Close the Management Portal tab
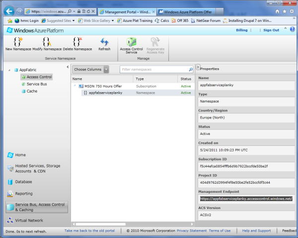The height and width of the screenshot is (238, 298). click(153, 12)
